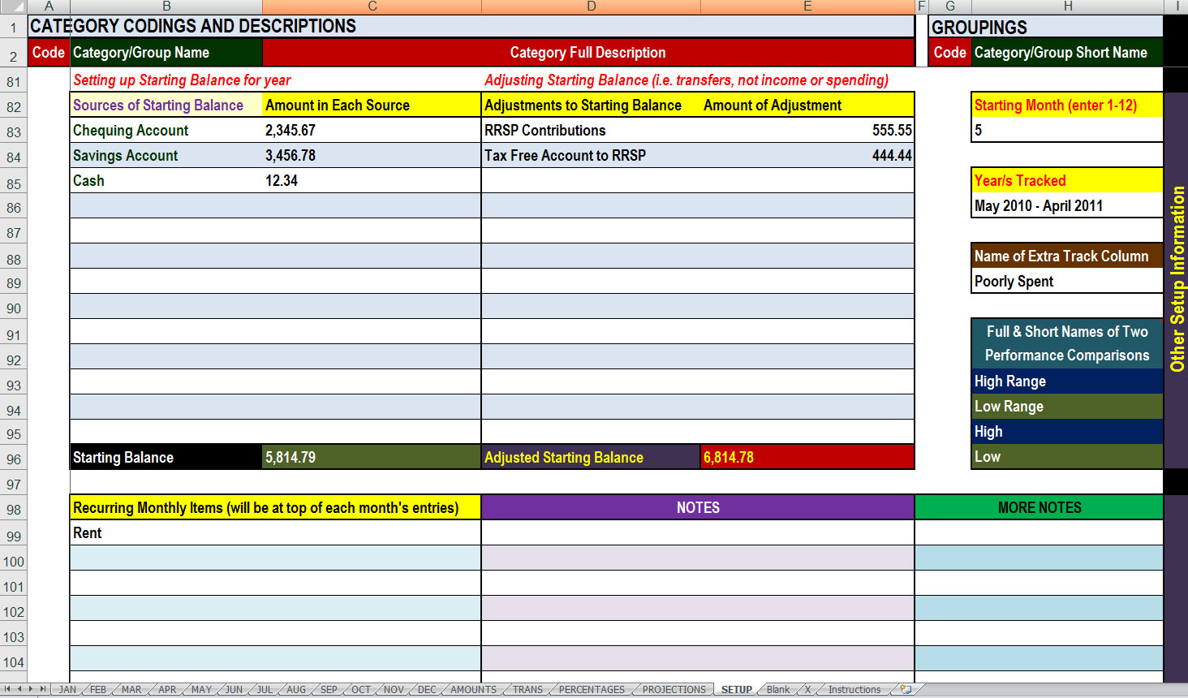Open the PERCENTAGES sheet tab
This screenshot has height=698, width=1188.
(592, 690)
